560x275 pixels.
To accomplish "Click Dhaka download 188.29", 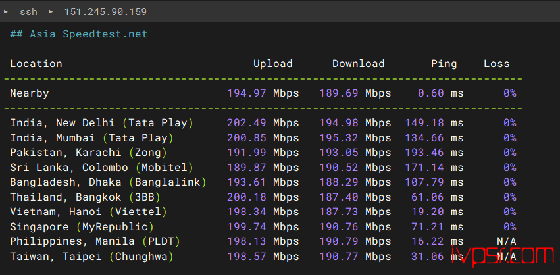I will pyautogui.click(x=339, y=182).
